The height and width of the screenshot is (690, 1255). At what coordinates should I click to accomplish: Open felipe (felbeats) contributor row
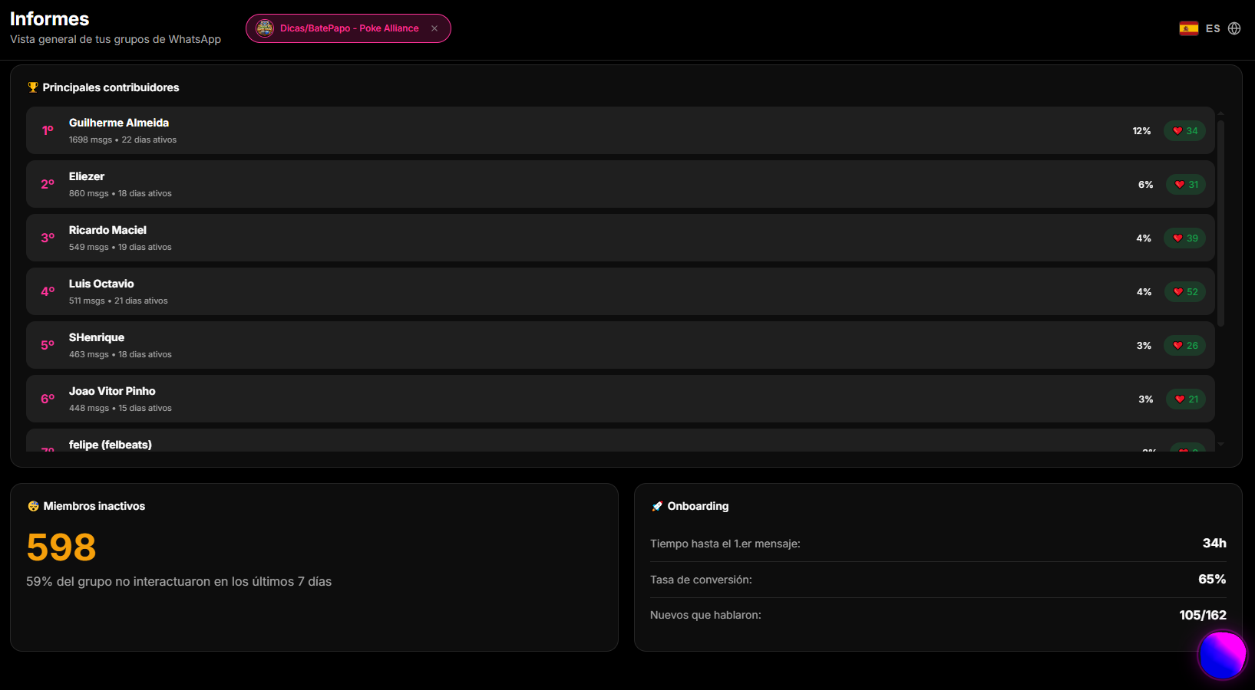(x=620, y=441)
